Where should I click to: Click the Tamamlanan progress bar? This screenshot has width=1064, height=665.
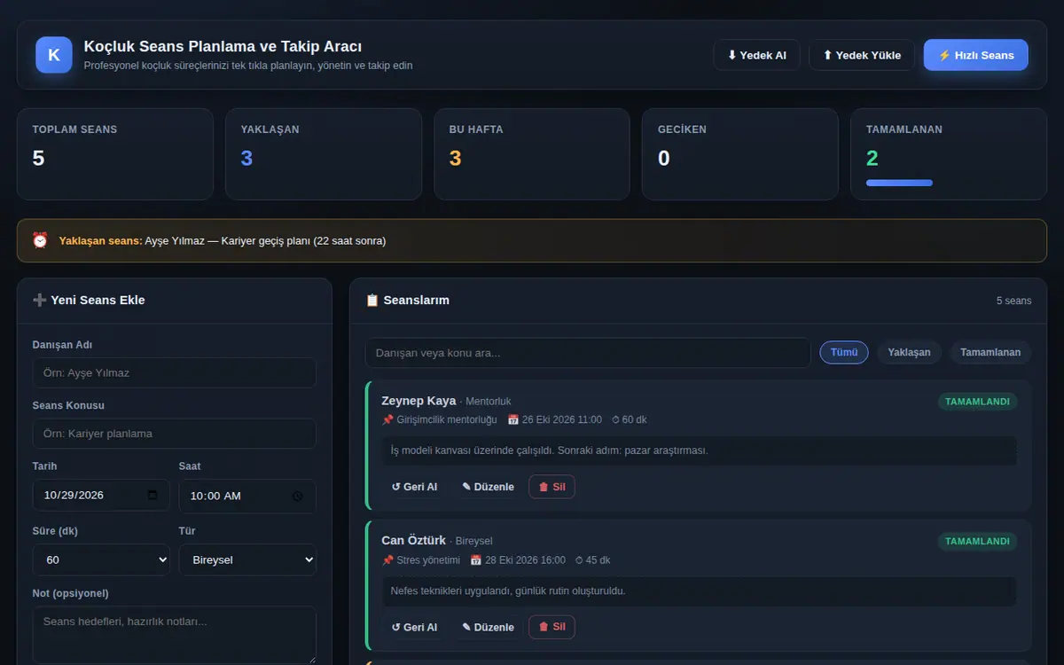click(x=899, y=183)
